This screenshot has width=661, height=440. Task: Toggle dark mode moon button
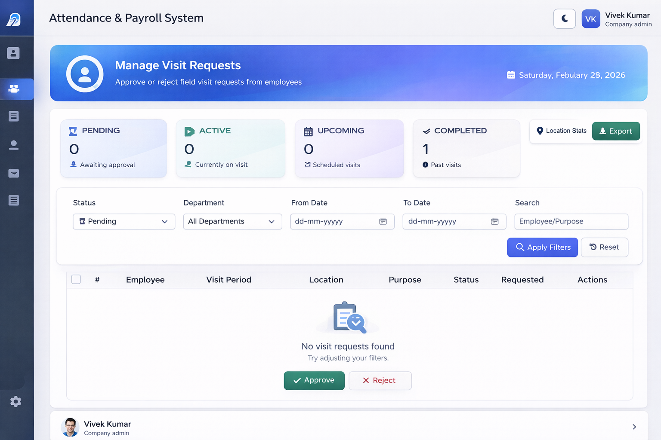[x=565, y=18]
